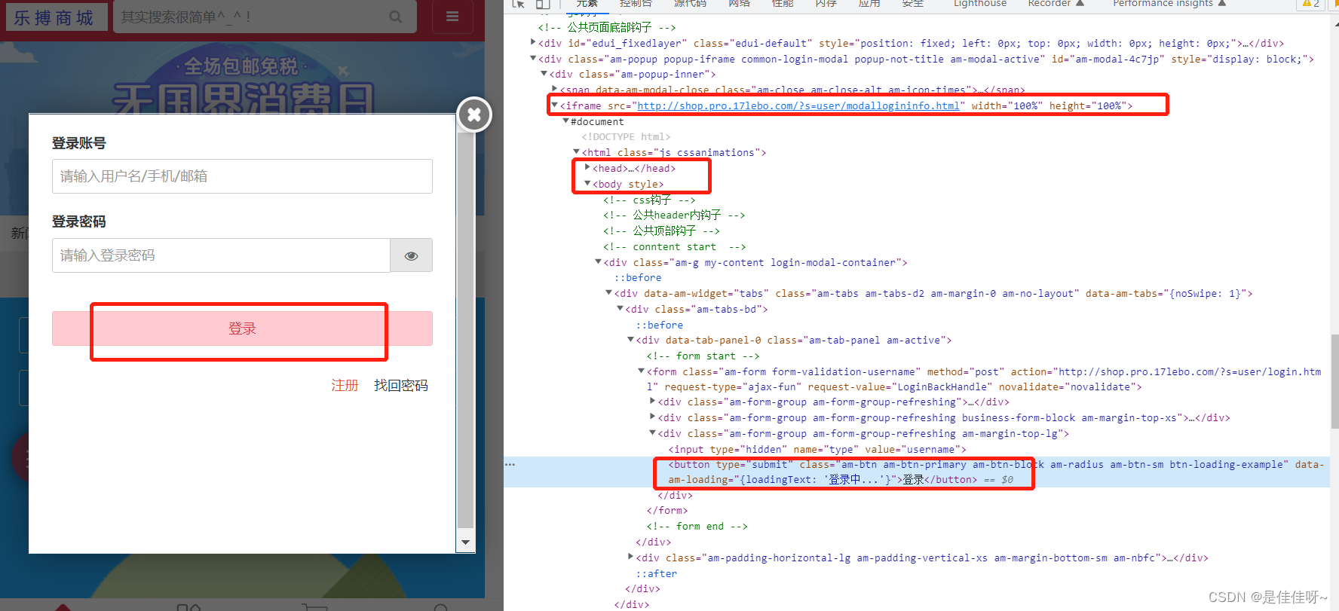The width and height of the screenshot is (1339, 611).
Task: Expand the am-padding-horizontal-lg div node
Action: tap(631, 558)
